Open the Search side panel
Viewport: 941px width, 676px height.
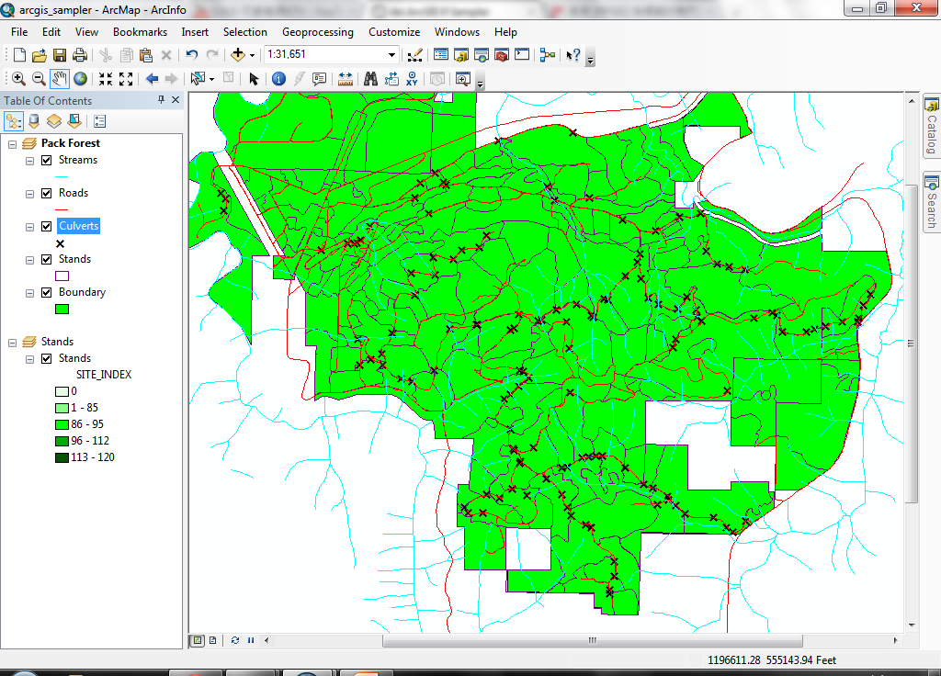[x=931, y=202]
